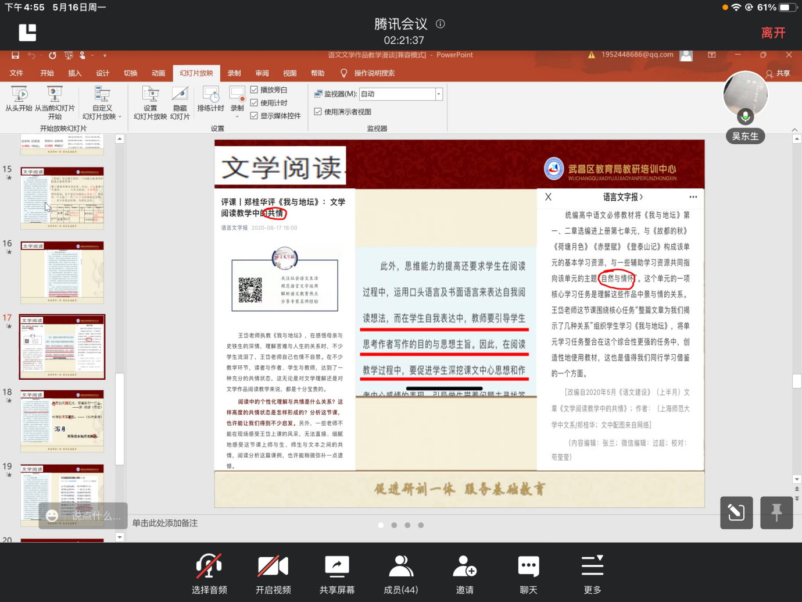Open the 成员(44) participants list

(401, 566)
